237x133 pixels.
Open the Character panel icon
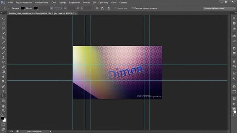point(234,74)
